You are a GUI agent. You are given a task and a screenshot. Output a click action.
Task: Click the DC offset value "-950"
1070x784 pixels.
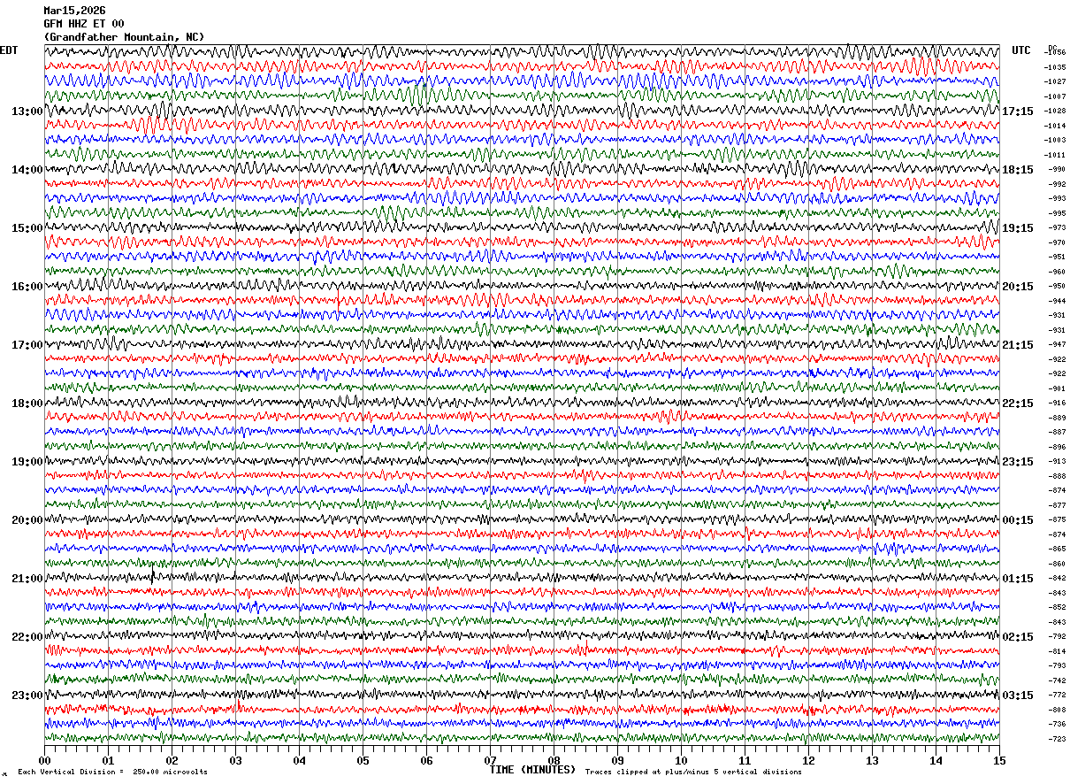click(1057, 286)
